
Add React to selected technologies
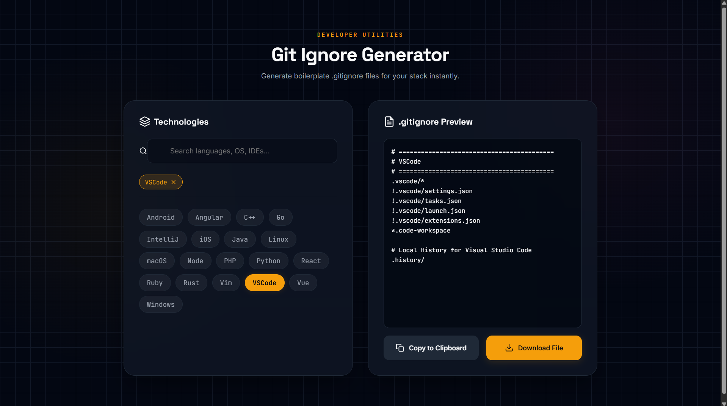click(311, 261)
